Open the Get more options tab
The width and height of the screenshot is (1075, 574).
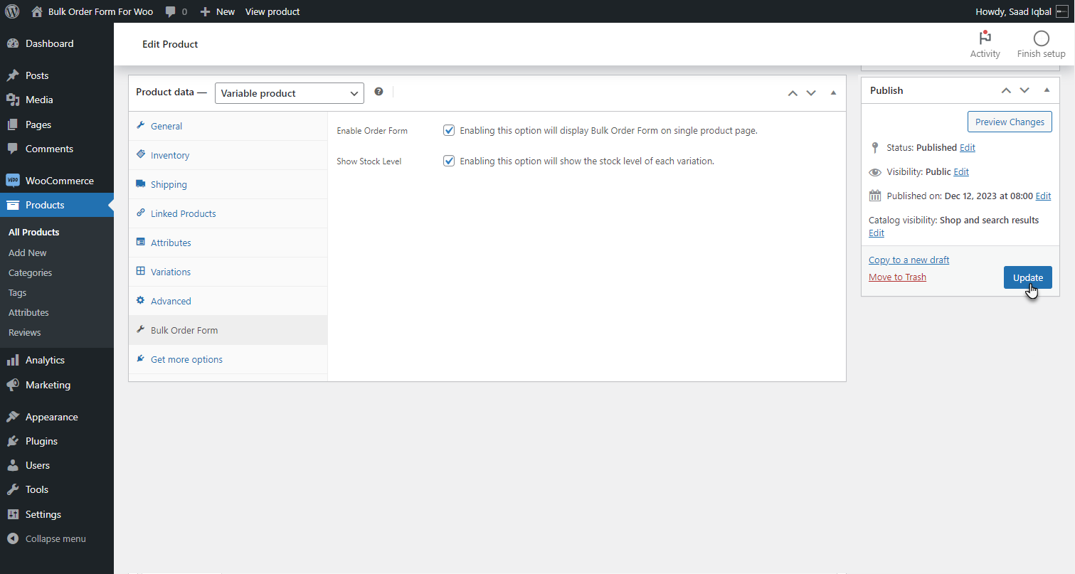[228, 359]
